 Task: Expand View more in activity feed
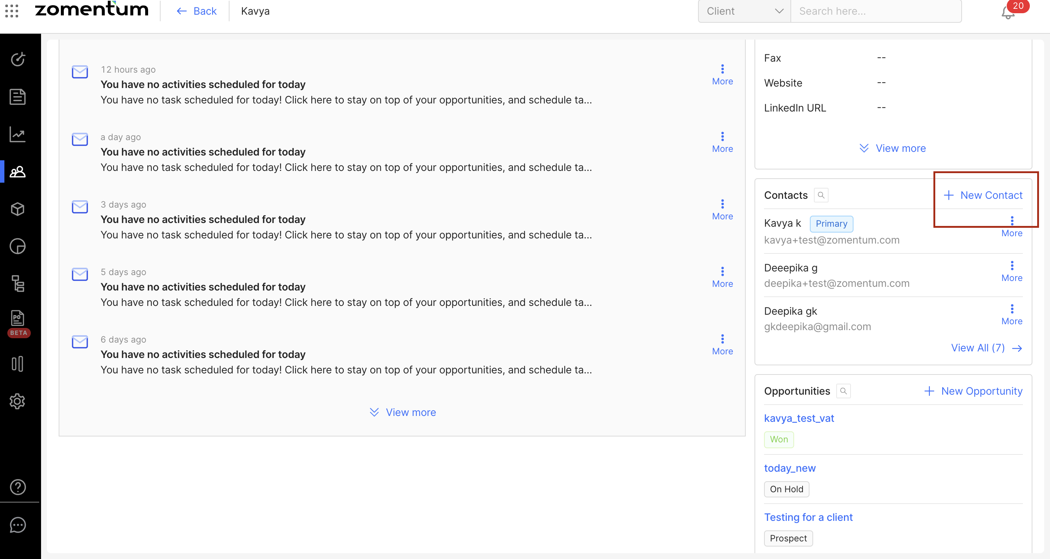click(x=402, y=412)
